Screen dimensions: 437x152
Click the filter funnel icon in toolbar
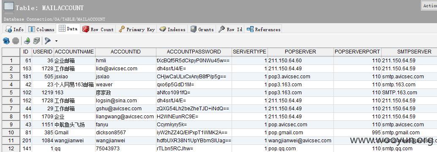click(48, 41)
